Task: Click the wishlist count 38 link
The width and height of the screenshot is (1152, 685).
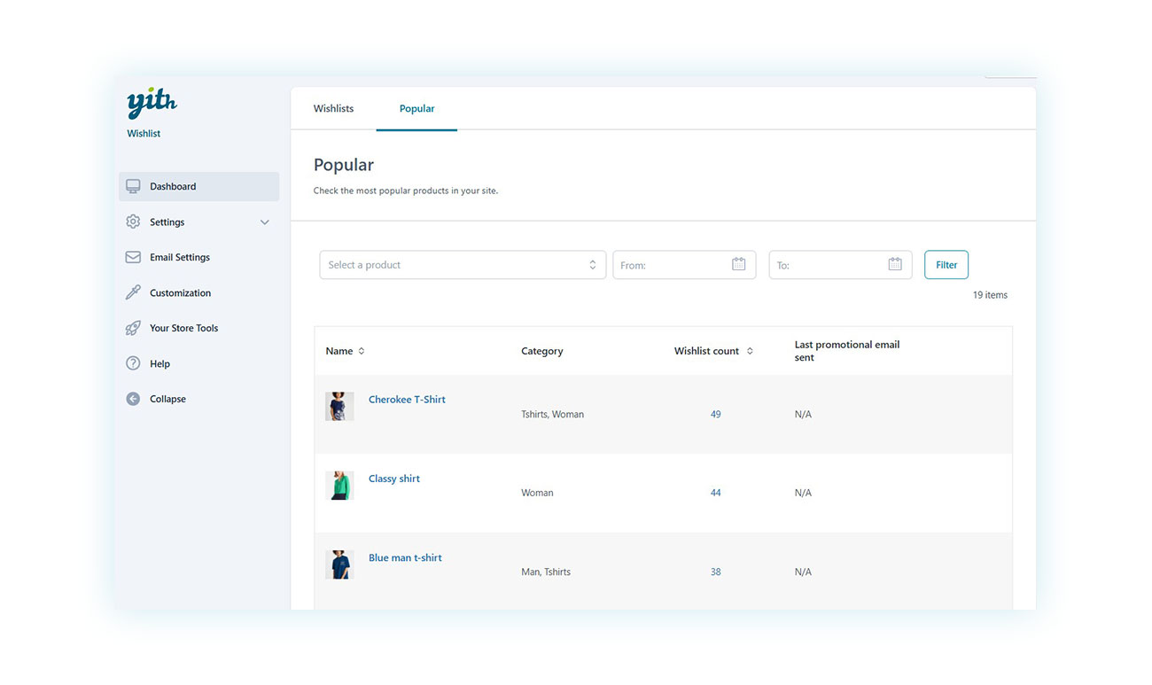Action: pos(715,572)
